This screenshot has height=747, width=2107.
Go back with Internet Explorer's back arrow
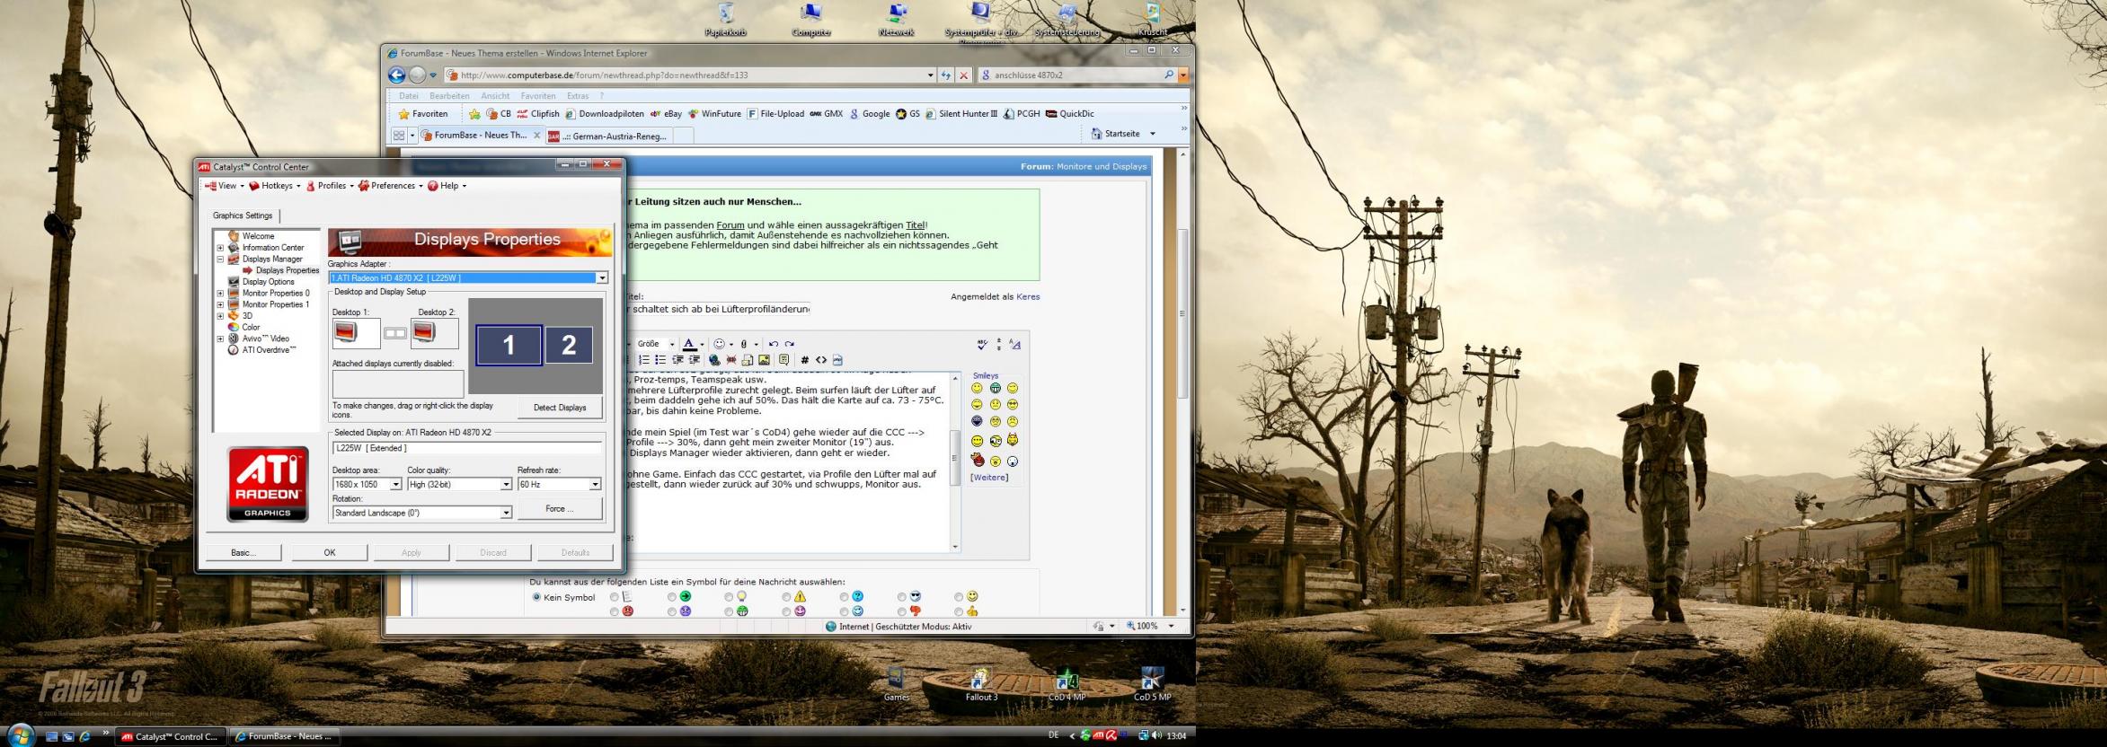point(396,75)
